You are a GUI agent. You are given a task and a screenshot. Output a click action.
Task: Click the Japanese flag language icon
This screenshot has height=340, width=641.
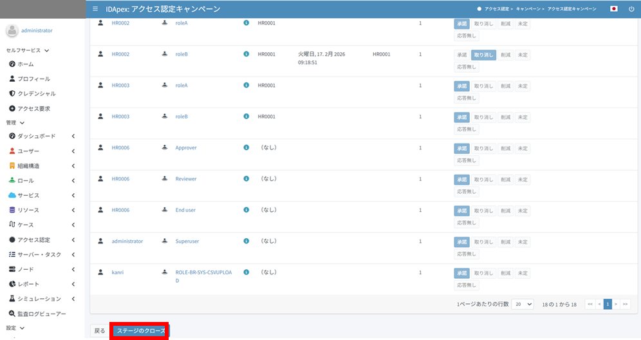click(x=613, y=8)
